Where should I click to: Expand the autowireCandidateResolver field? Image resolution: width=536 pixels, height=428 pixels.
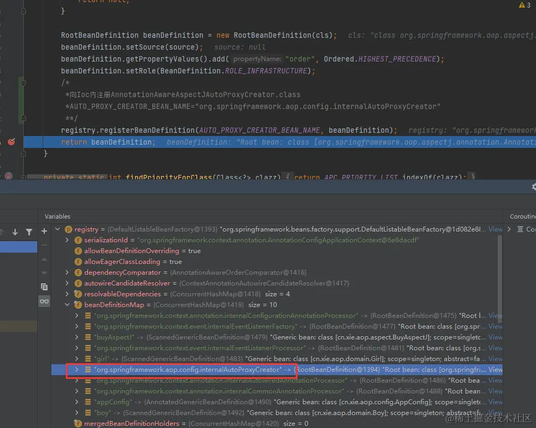67,283
